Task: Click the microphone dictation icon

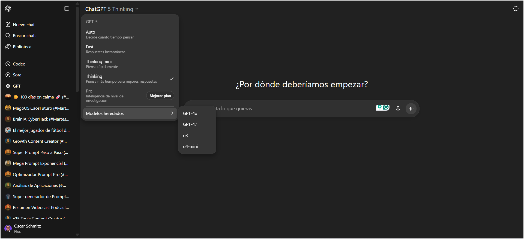Action: point(398,109)
